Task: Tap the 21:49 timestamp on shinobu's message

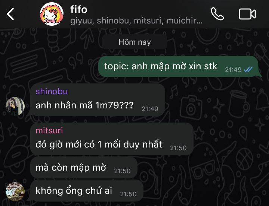Action: [x=150, y=109]
